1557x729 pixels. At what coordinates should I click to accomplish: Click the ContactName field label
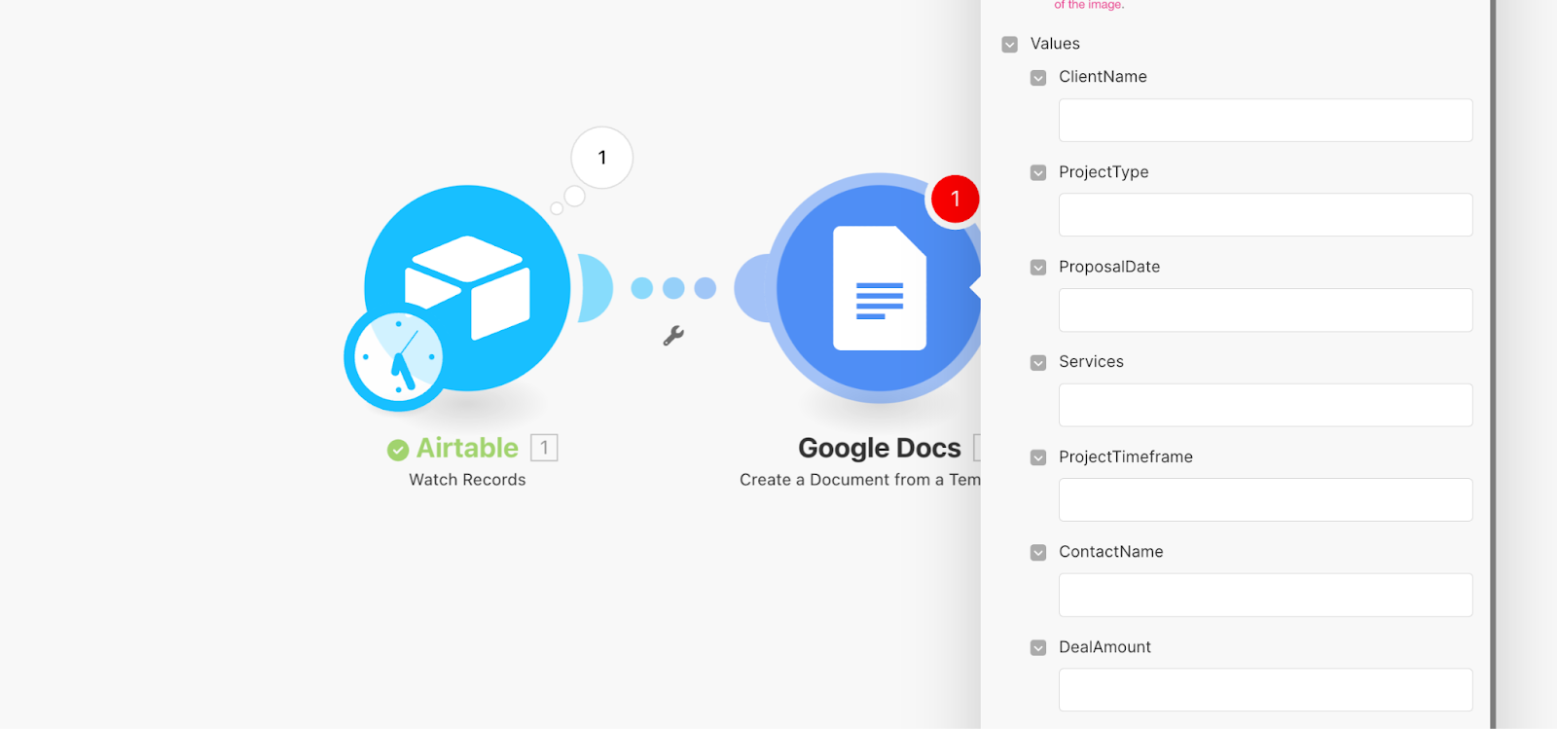[1111, 552]
